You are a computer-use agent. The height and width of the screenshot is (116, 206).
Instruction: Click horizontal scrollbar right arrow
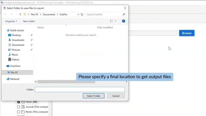tap(126, 82)
